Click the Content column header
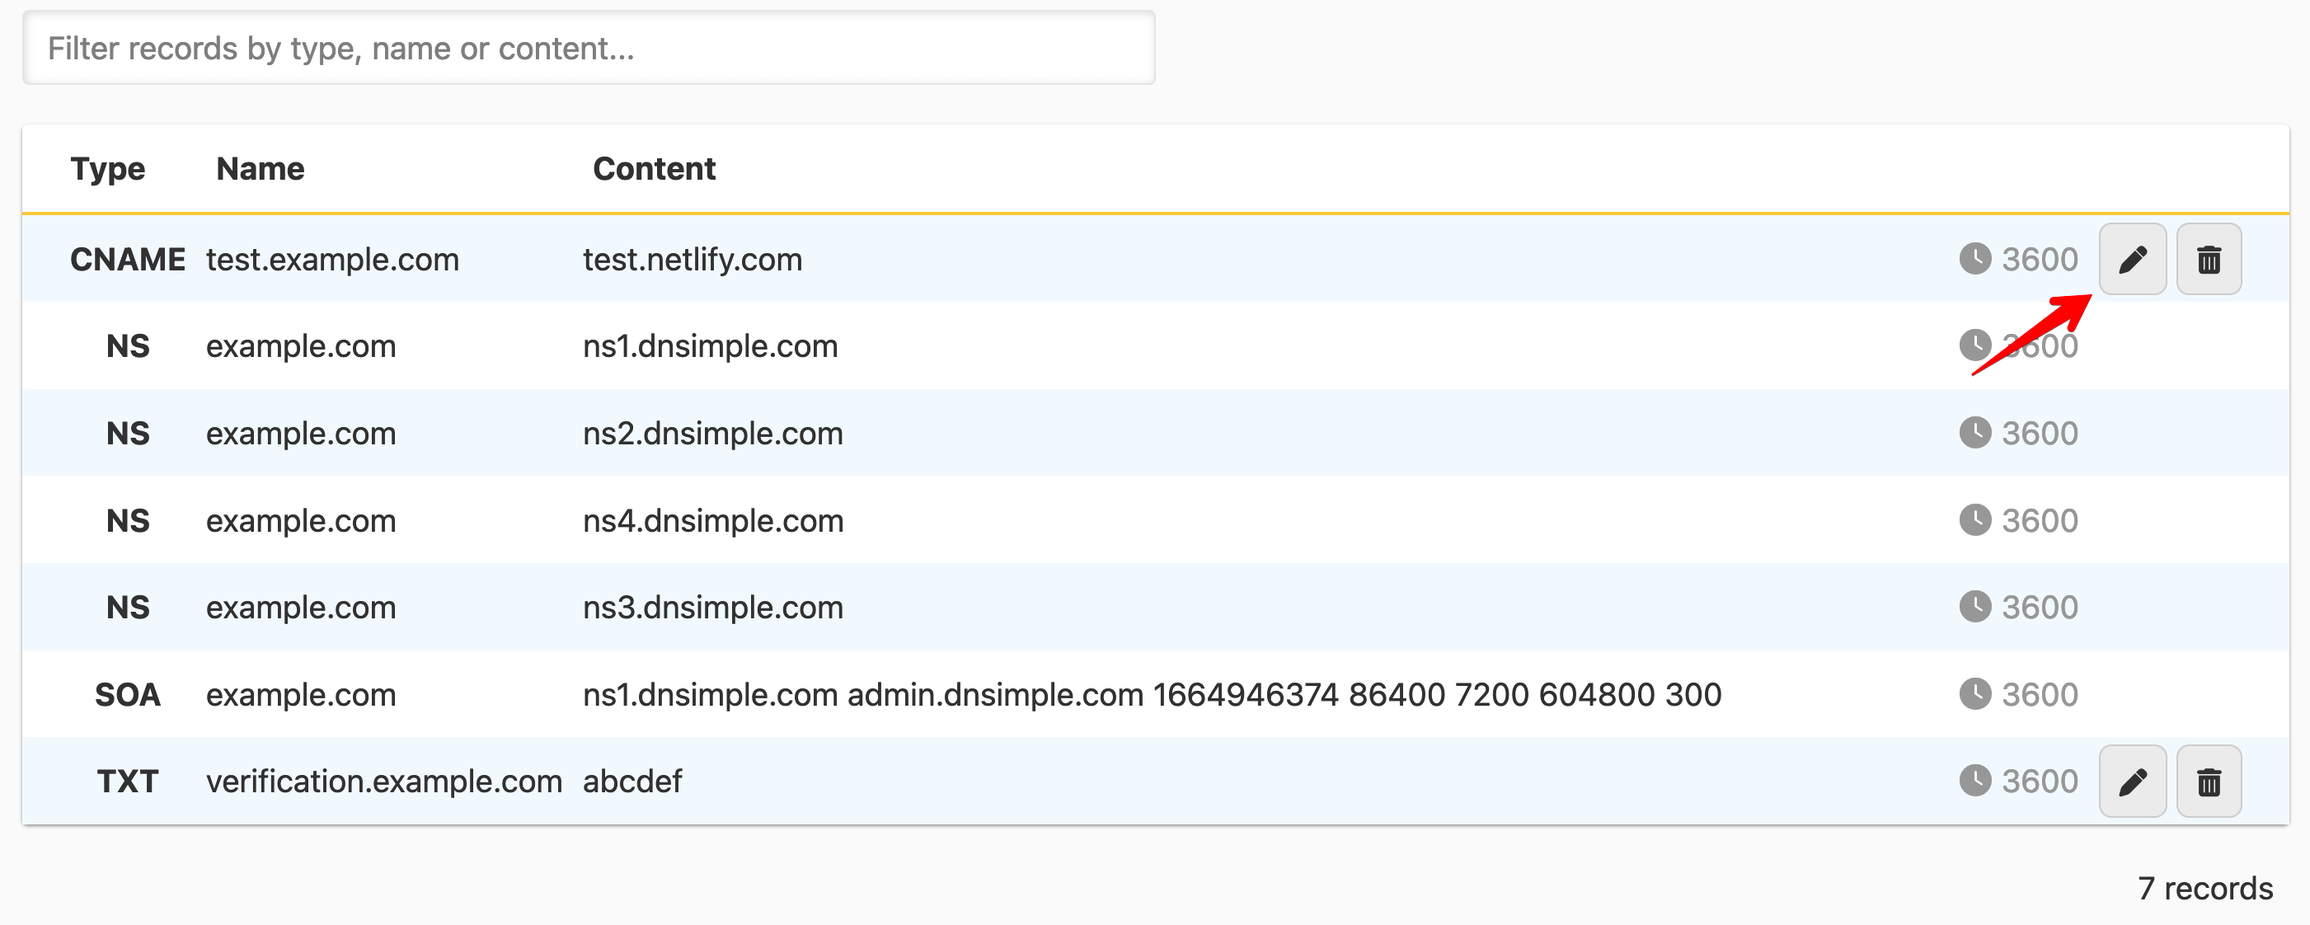Viewport: 2310px width, 925px height. (x=654, y=168)
